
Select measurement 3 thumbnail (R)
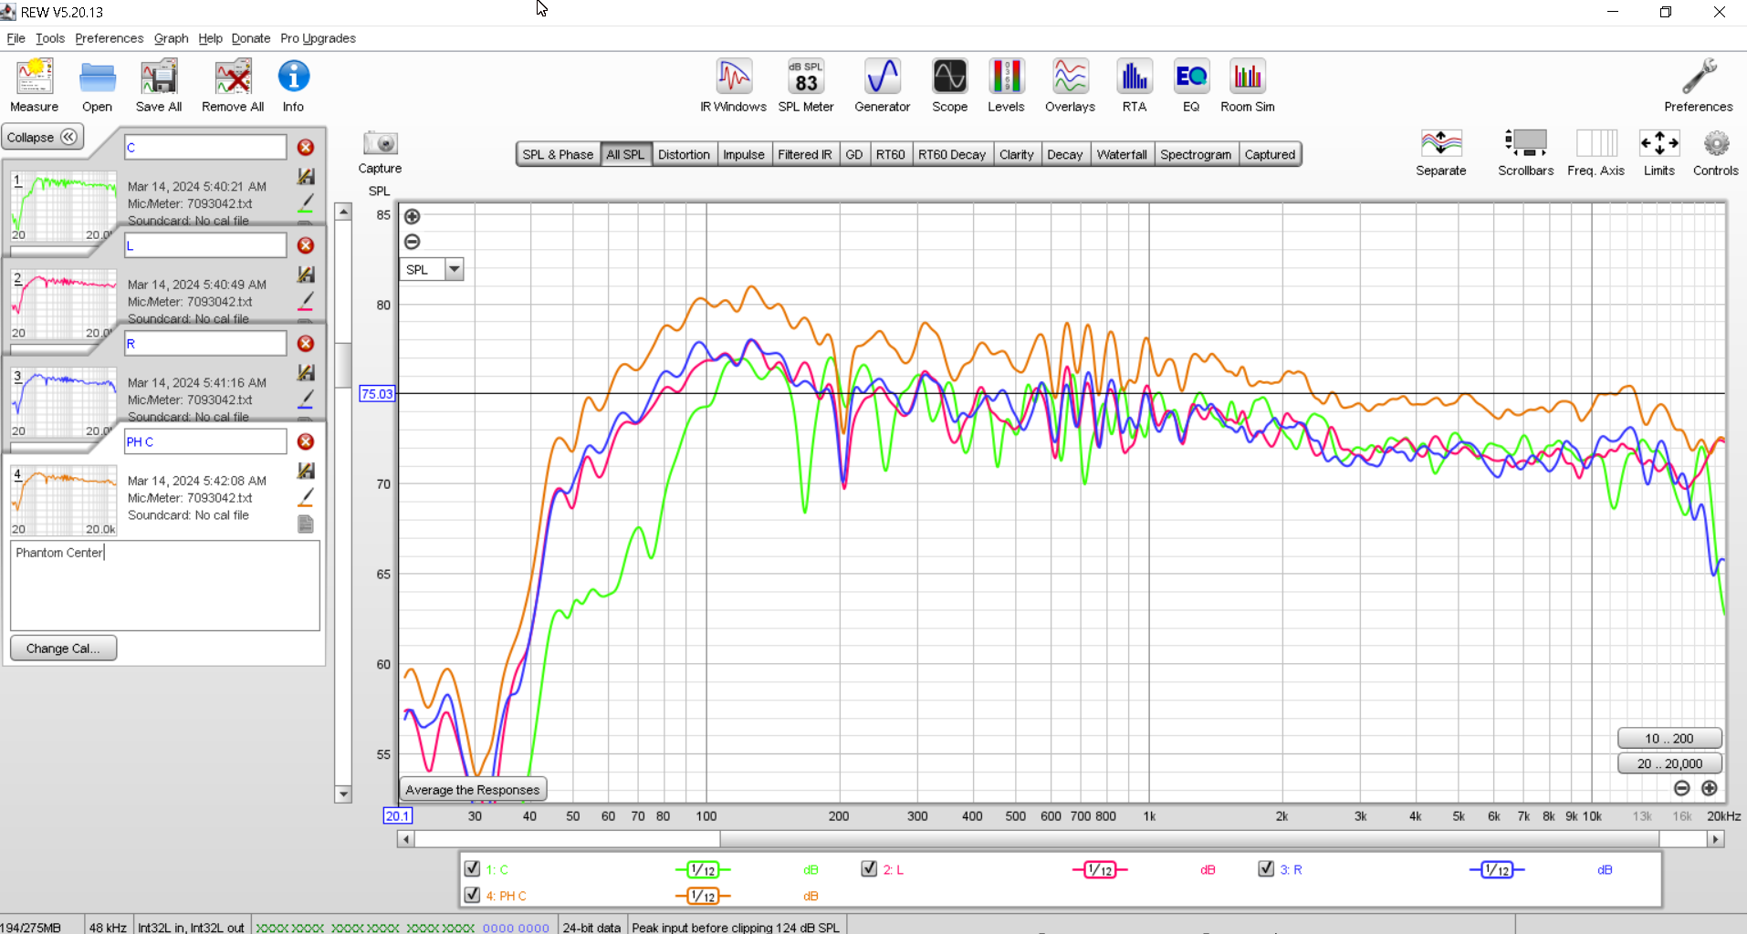point(64,403)
